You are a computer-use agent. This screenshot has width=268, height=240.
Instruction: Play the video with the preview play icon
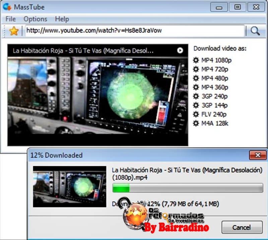click(x=180, y=50)
